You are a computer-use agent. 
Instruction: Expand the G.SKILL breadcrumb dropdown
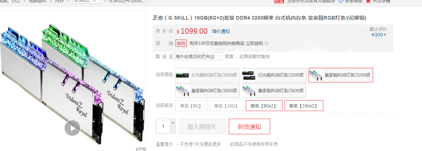(x=86, y=1)
